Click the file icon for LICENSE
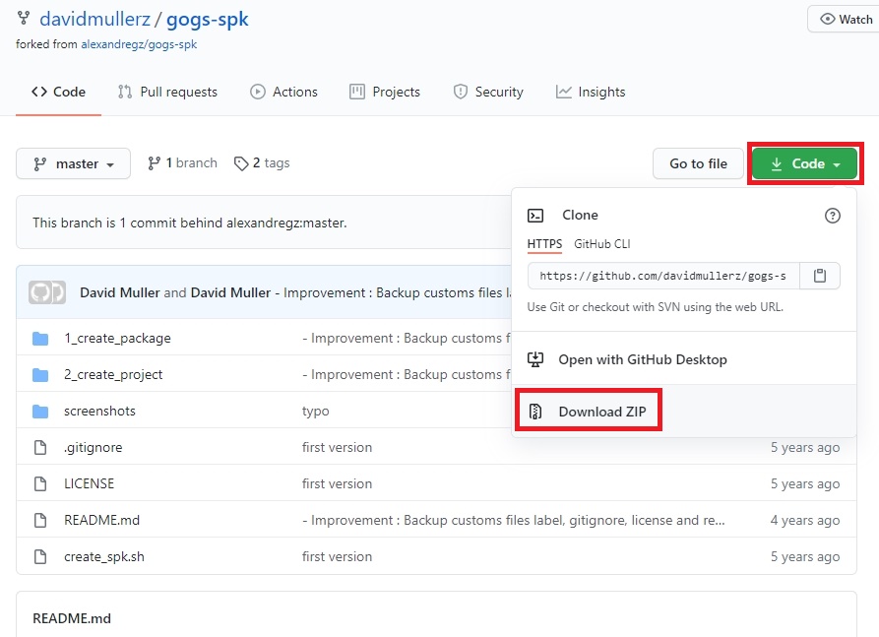Viewport: 879px width, 637px height. point(40,484)
